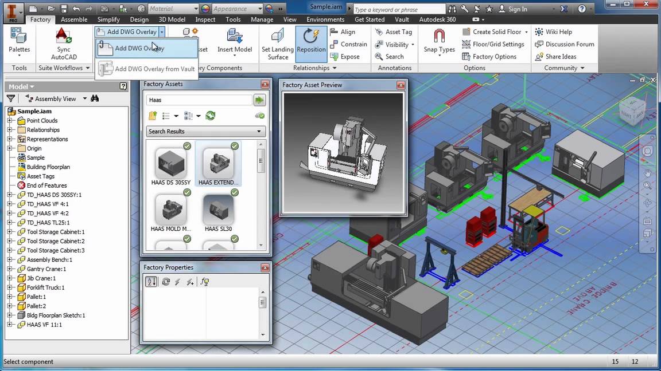Viewport: 661px width, 371px height.
Task: Open the Simplify ribbon tab
Action: (x=108, y=19)
